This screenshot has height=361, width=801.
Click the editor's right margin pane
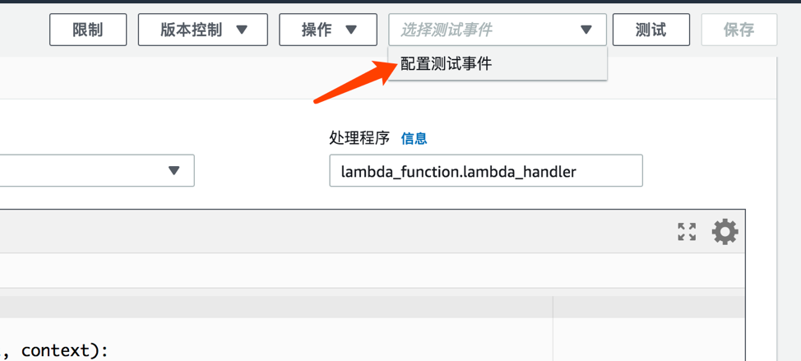coord(649,328)
